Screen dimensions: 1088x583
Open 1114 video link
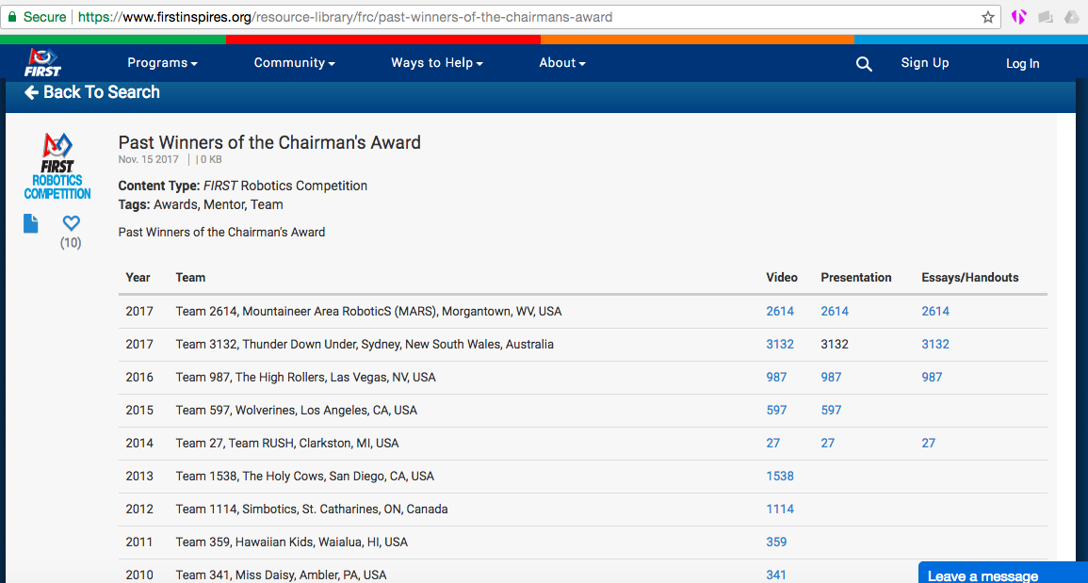780,509
